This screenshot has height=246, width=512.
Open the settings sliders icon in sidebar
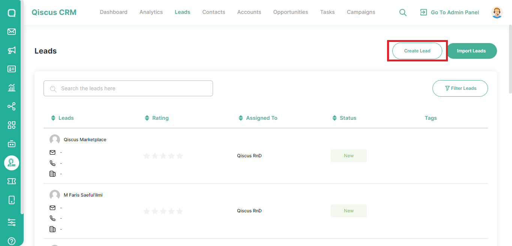tap(12, 222)
